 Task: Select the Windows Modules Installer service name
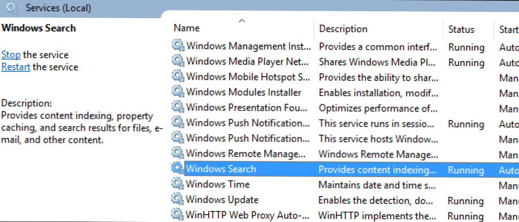click(244, 92)
